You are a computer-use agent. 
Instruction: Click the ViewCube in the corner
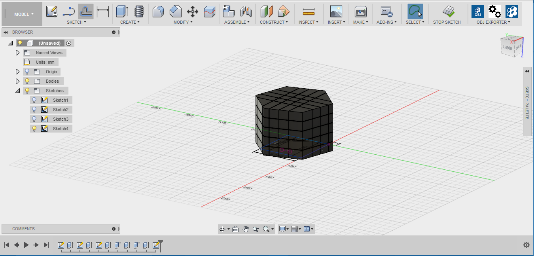(512, 46)
